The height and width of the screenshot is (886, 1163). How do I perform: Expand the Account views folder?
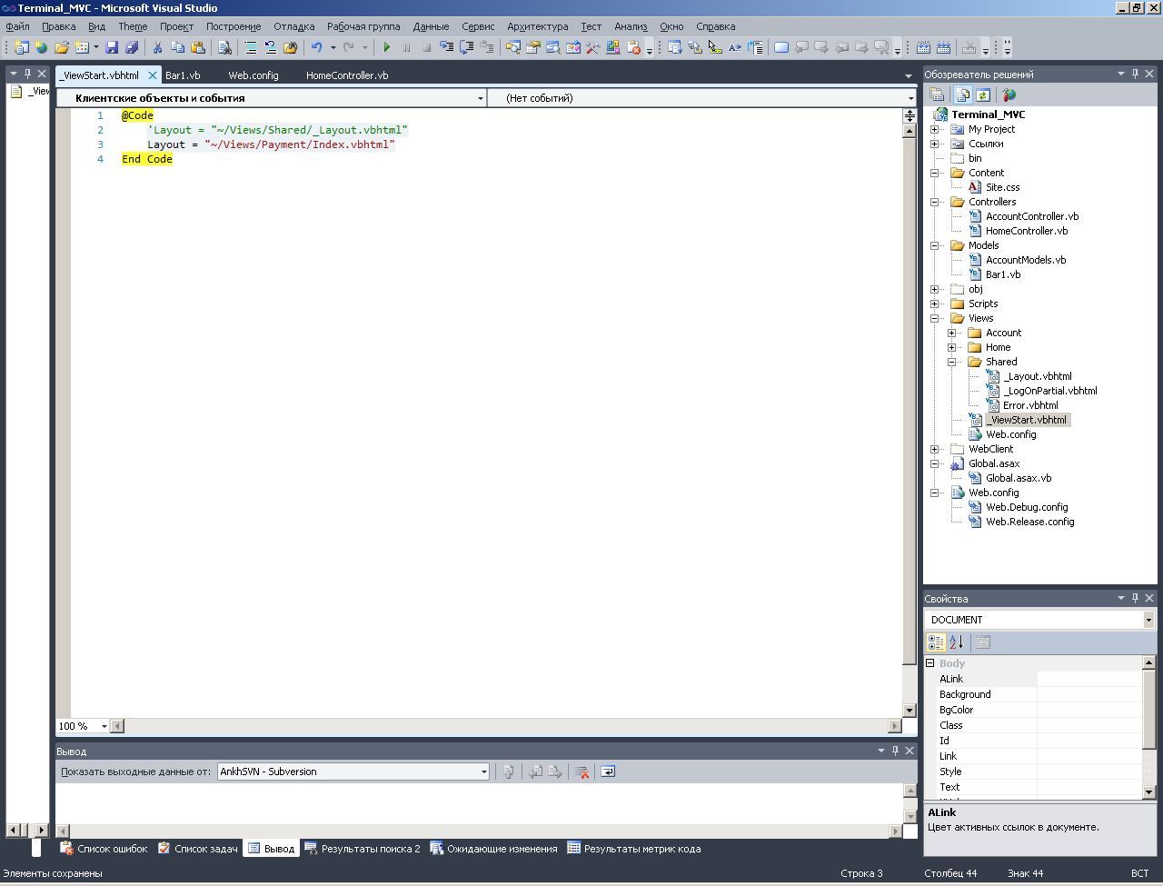(x=951, y=333)
